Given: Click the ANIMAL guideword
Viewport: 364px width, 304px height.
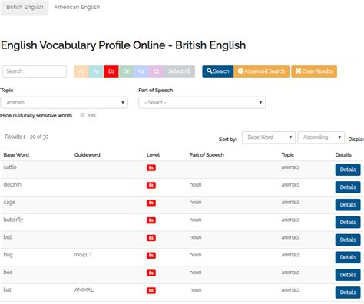Looking at the screenshot, I should tap(84, 290).
